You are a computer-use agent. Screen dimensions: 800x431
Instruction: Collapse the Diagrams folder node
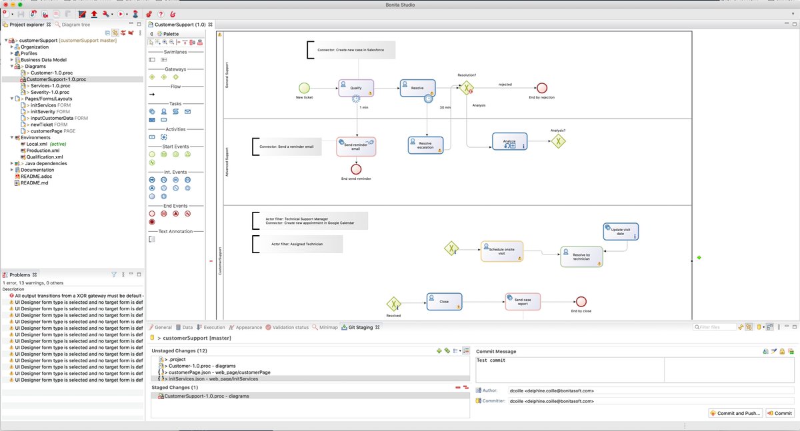click(x=11, y=67)
